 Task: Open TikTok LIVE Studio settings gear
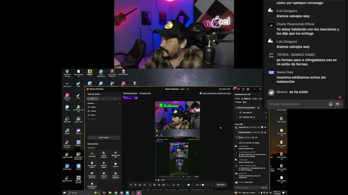coord(243,89)
